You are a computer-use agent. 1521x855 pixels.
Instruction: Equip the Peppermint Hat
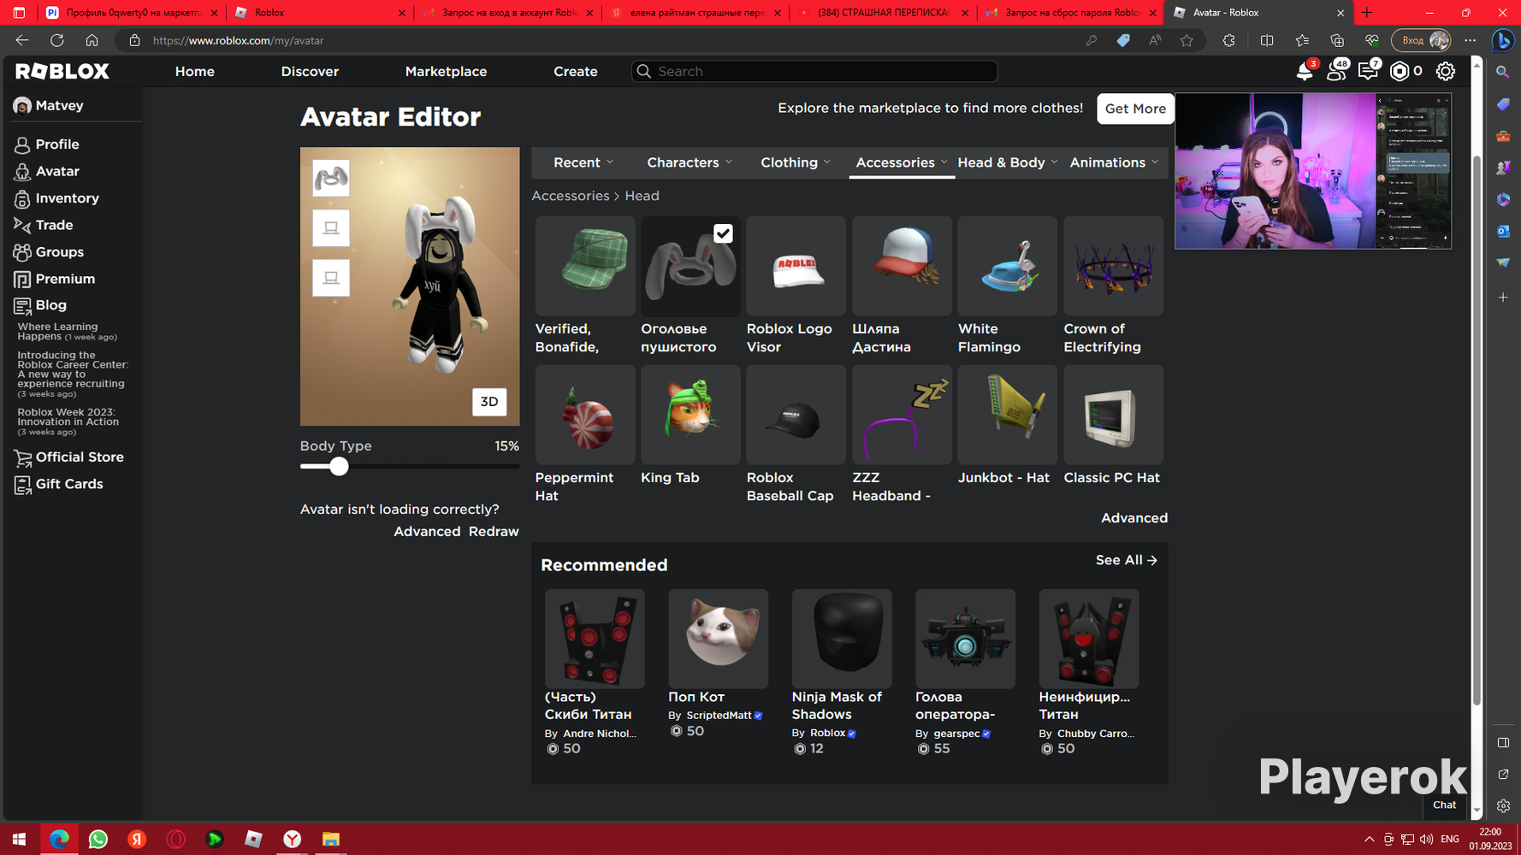coord(585,415)
